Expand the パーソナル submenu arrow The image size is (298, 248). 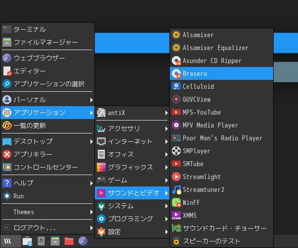click(91, 100)
